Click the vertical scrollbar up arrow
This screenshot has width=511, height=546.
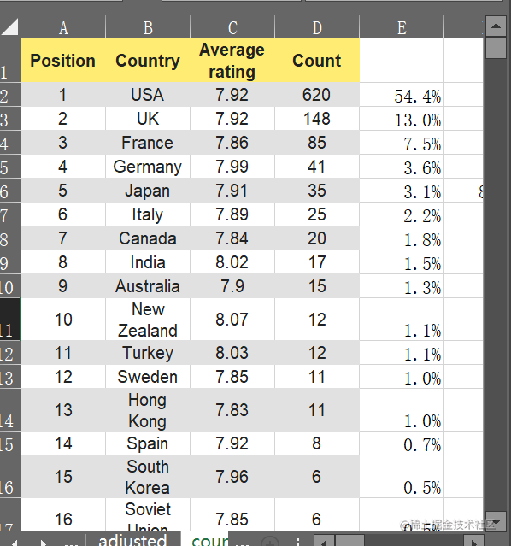[496, 26]
